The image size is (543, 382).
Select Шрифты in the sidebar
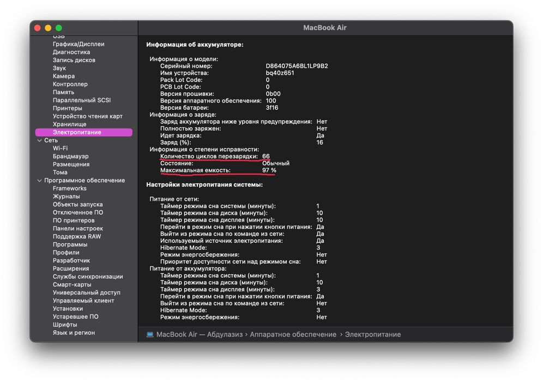click(65, 325)
